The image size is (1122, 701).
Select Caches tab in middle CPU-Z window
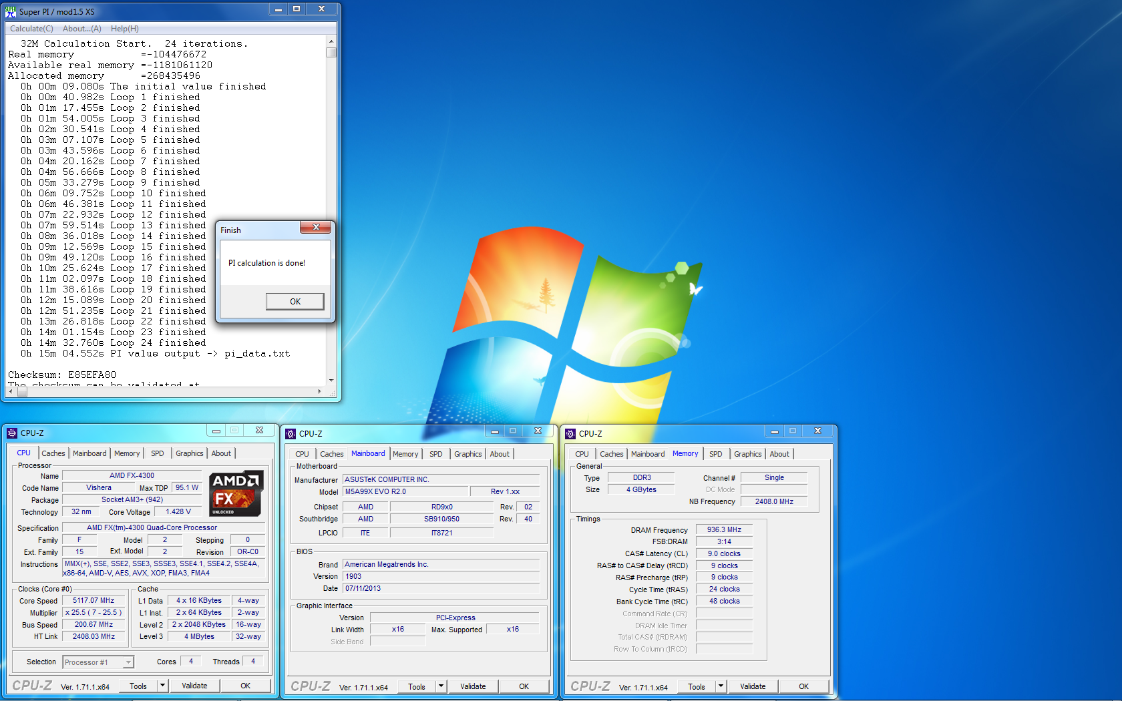tap(332, 454)
